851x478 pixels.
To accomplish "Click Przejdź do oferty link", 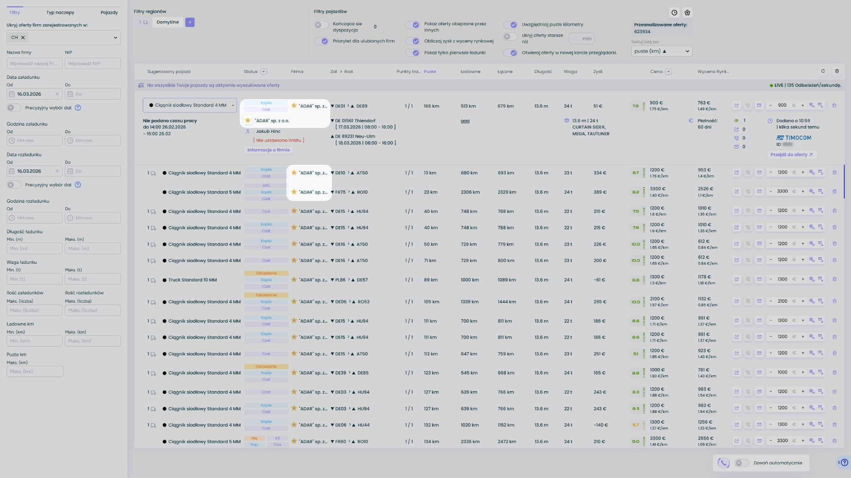I will tap(792, 155).
